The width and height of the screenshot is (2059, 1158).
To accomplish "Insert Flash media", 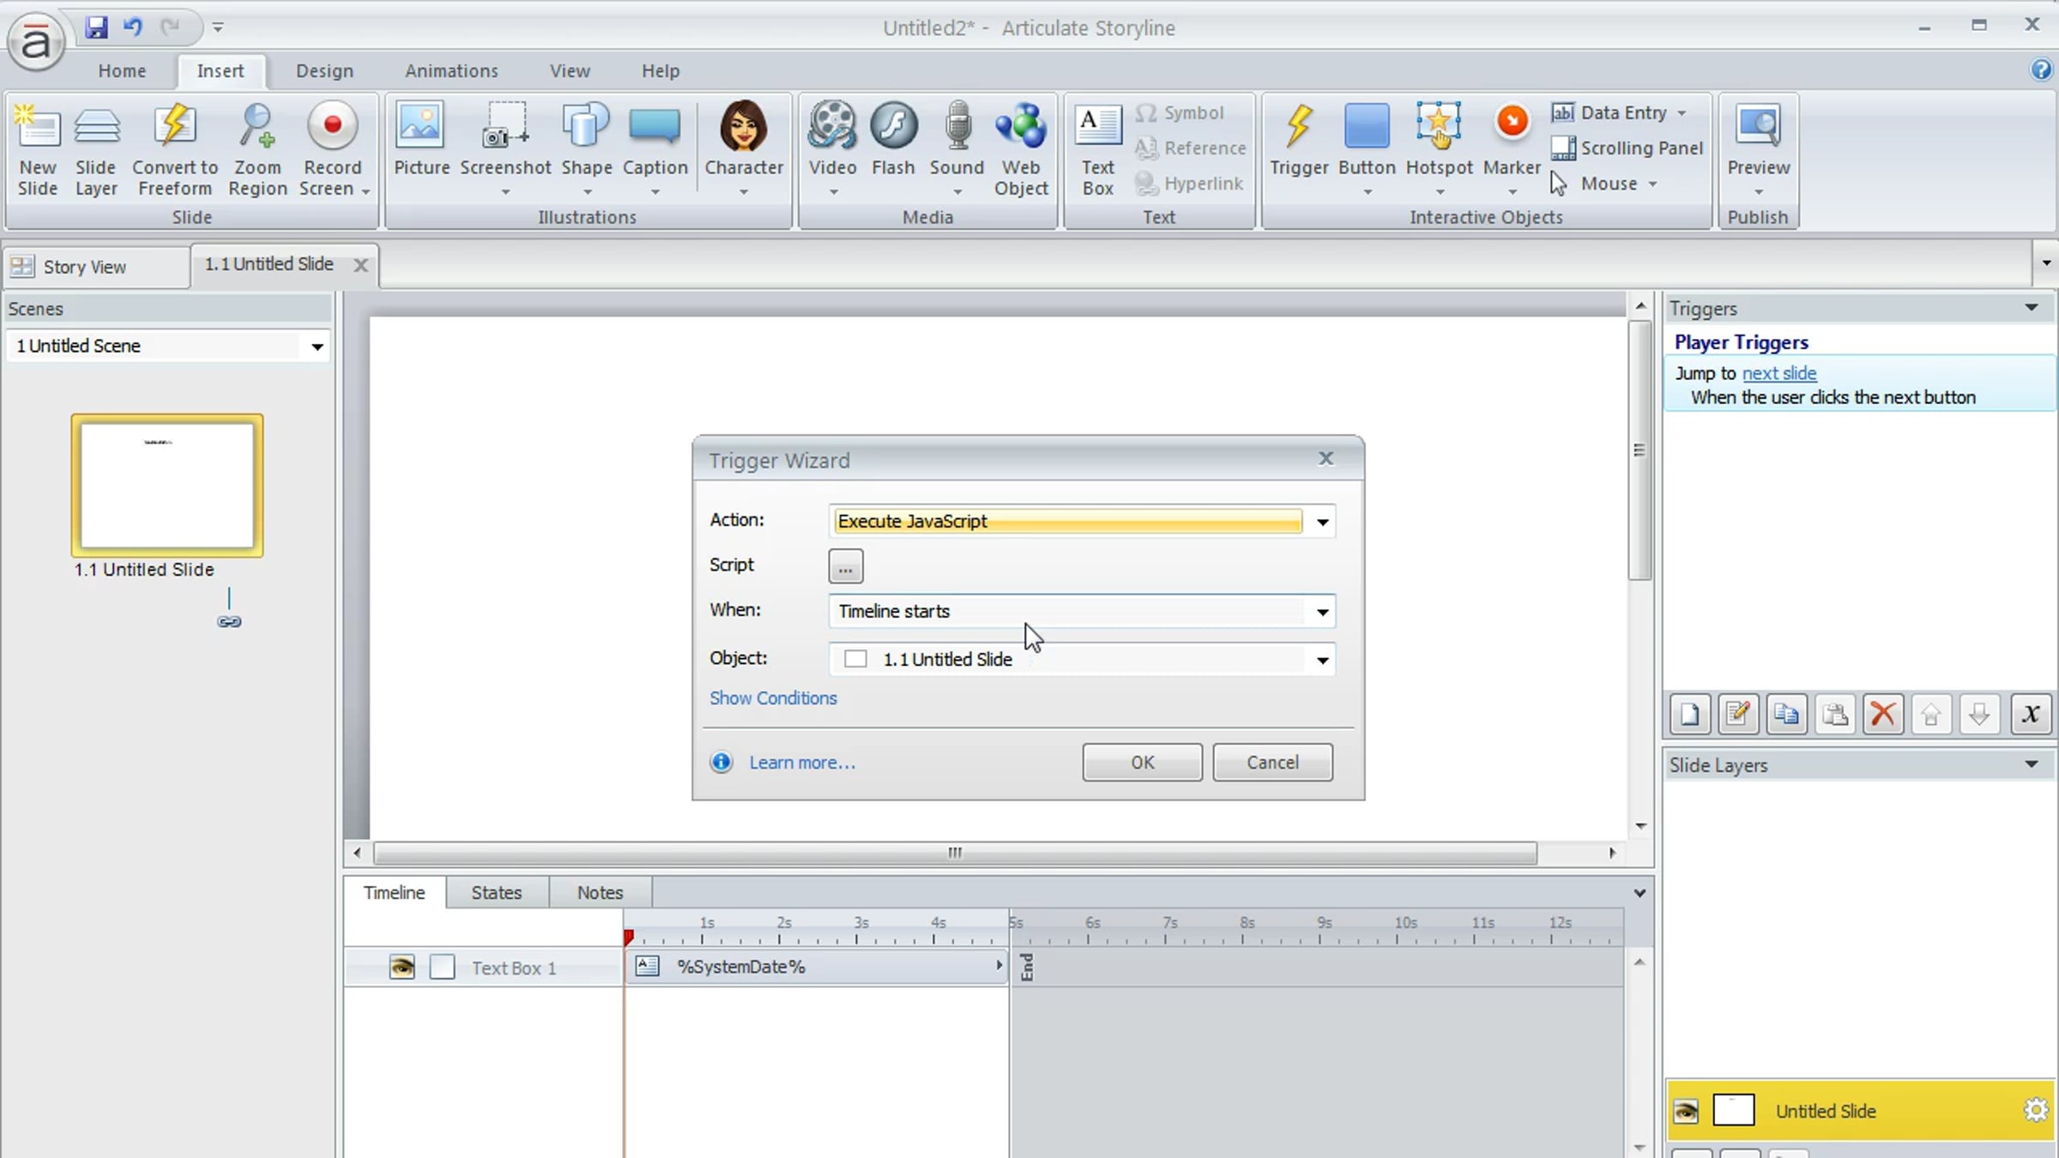I will 894,142.
